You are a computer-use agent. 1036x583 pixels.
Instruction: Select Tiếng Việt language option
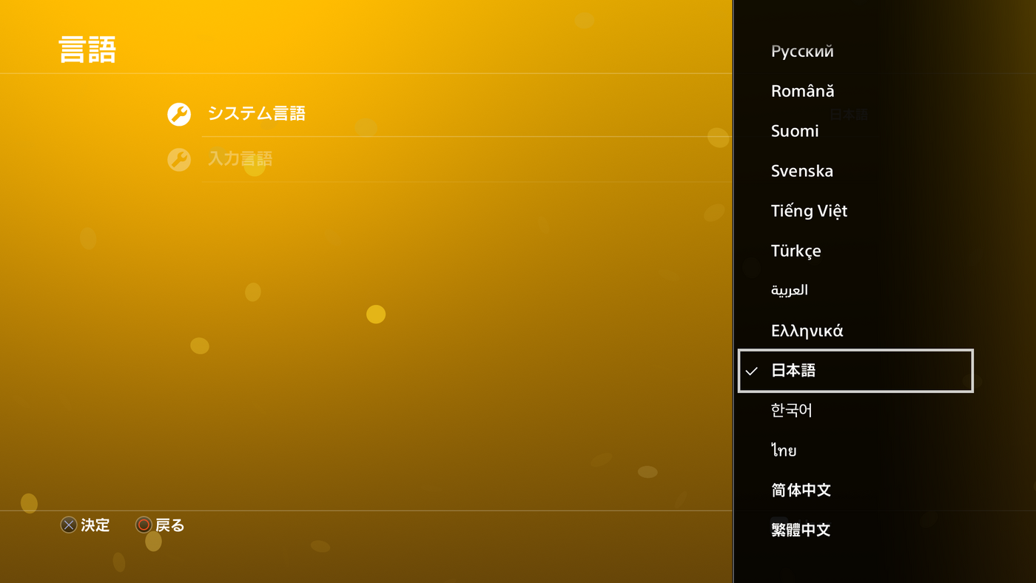[x=809, y=211]
